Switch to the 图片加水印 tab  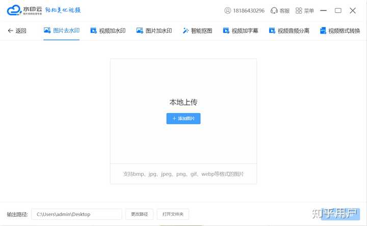click(154, 31)
